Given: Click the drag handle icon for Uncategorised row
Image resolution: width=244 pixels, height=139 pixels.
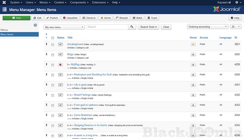Looking at the screenshot, I should [46, 44].
